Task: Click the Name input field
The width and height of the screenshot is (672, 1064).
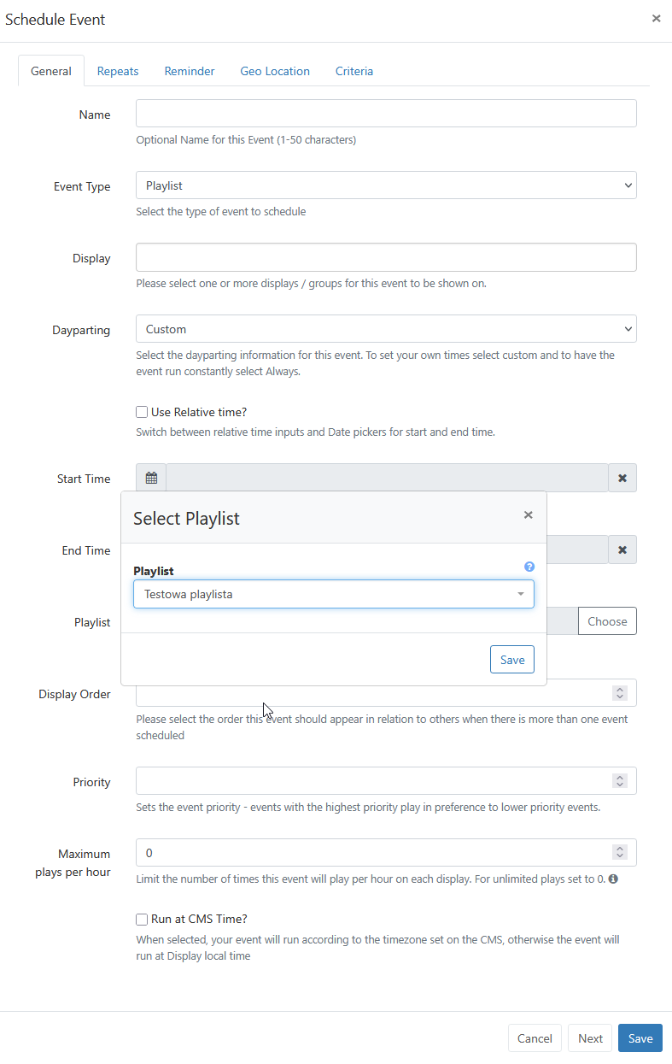Action: pyautogui.click(x=386, y=114)
